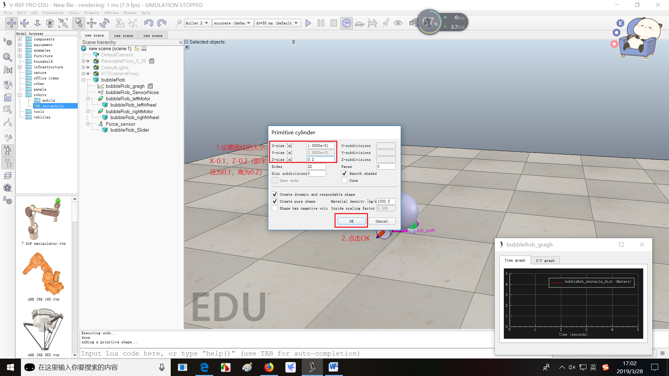
Task: Enable the Cone checkbox
Action: [344, 180]
